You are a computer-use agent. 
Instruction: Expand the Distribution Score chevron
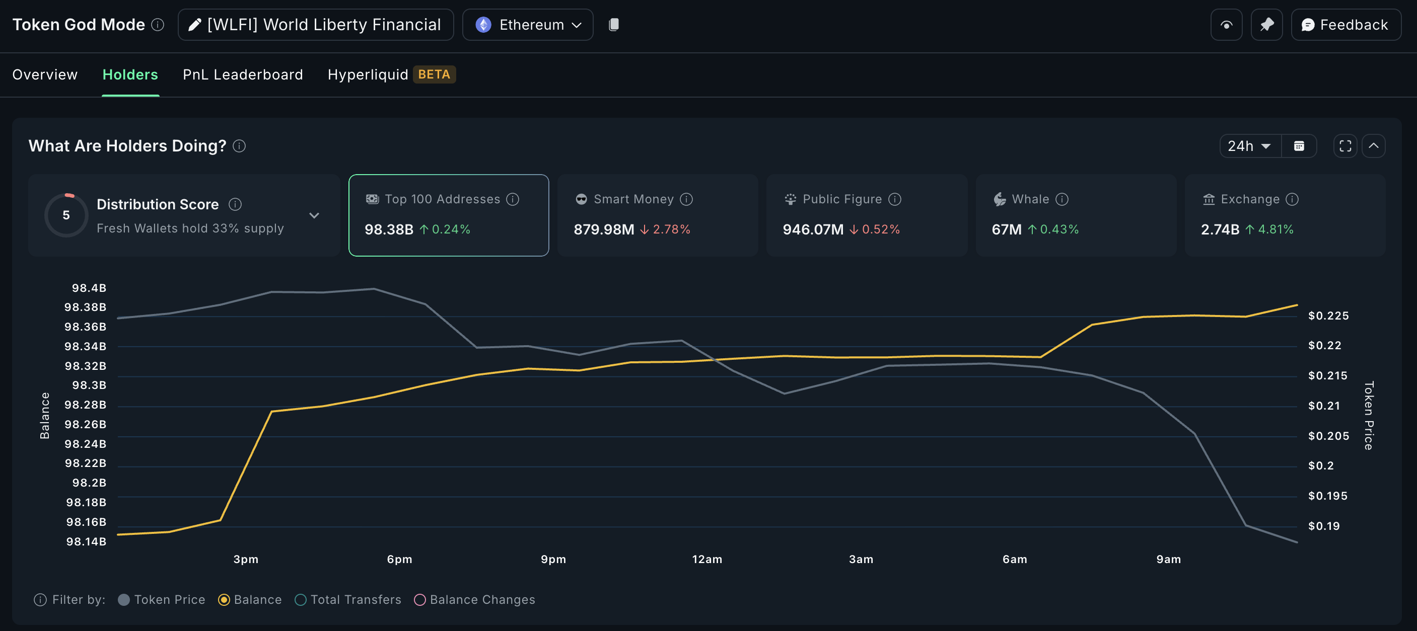pos(314,215)
